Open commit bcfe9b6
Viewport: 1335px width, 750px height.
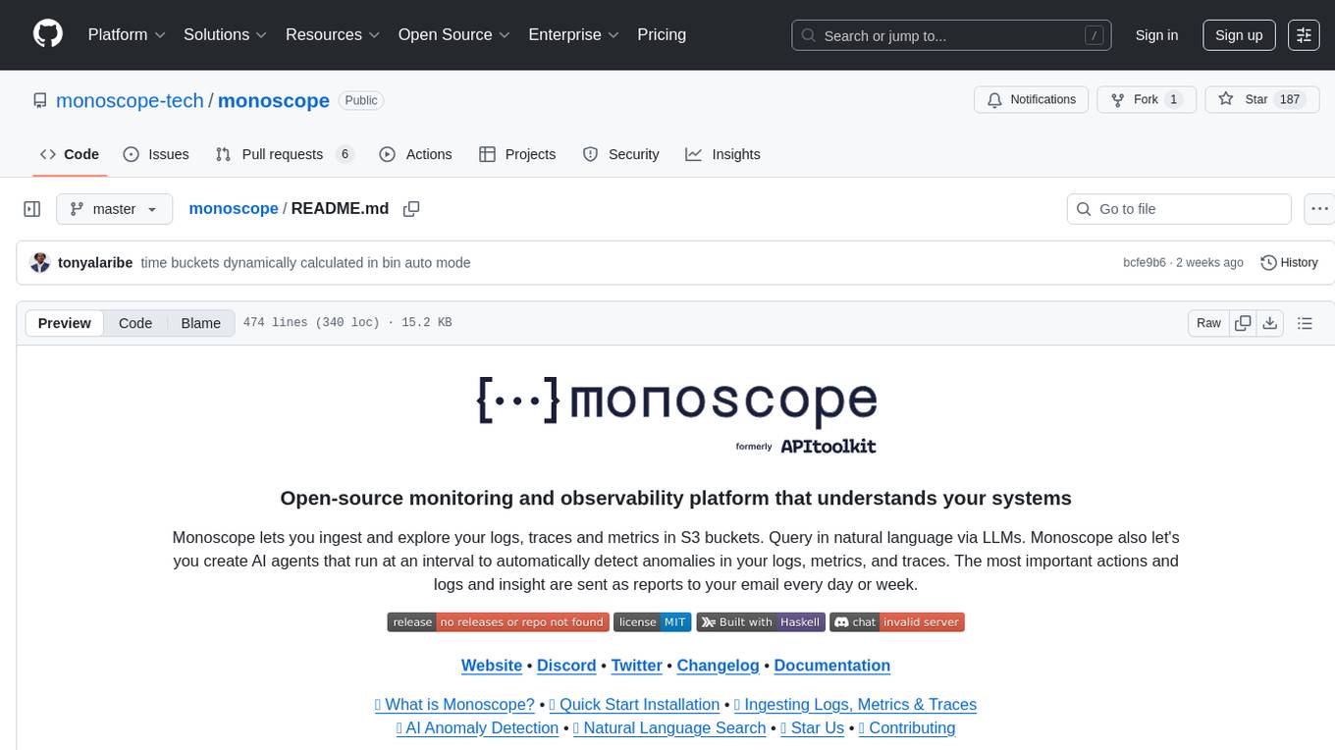click(1145, 262)
